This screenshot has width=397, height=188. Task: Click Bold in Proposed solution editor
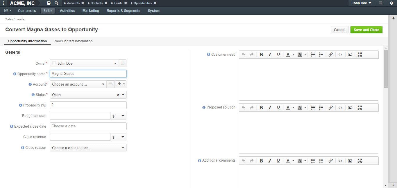262,108
